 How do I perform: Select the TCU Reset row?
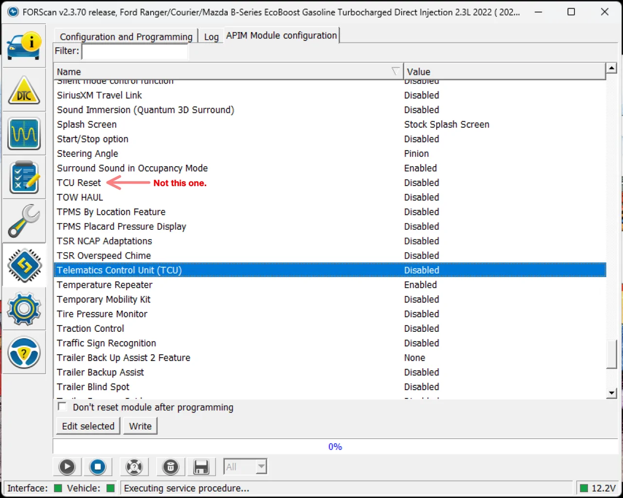pyautogui.click(x=330, y=183)
